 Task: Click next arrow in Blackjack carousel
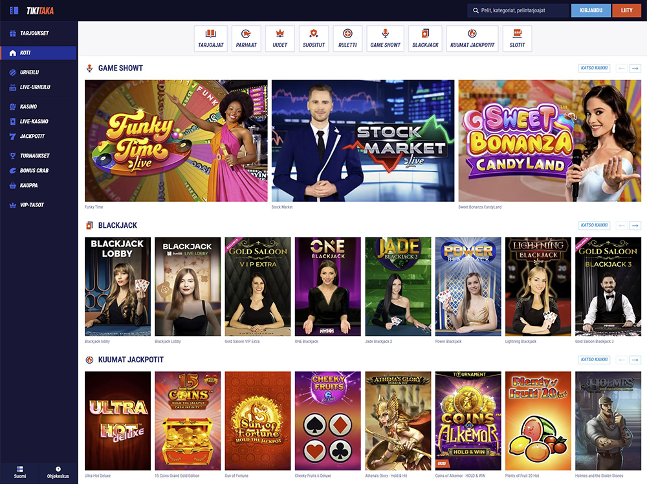tap(635, 225)
